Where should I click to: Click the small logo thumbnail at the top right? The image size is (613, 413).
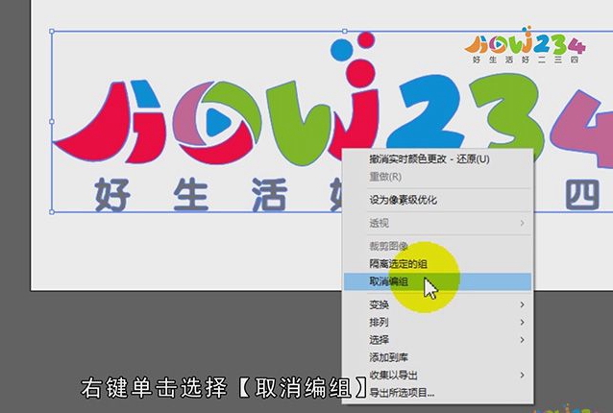click(525, 45)
